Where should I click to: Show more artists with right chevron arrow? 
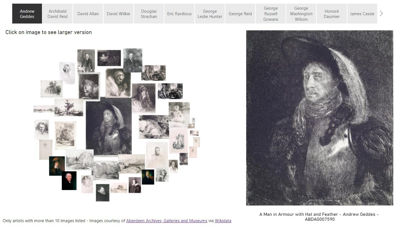click(381, 14)
